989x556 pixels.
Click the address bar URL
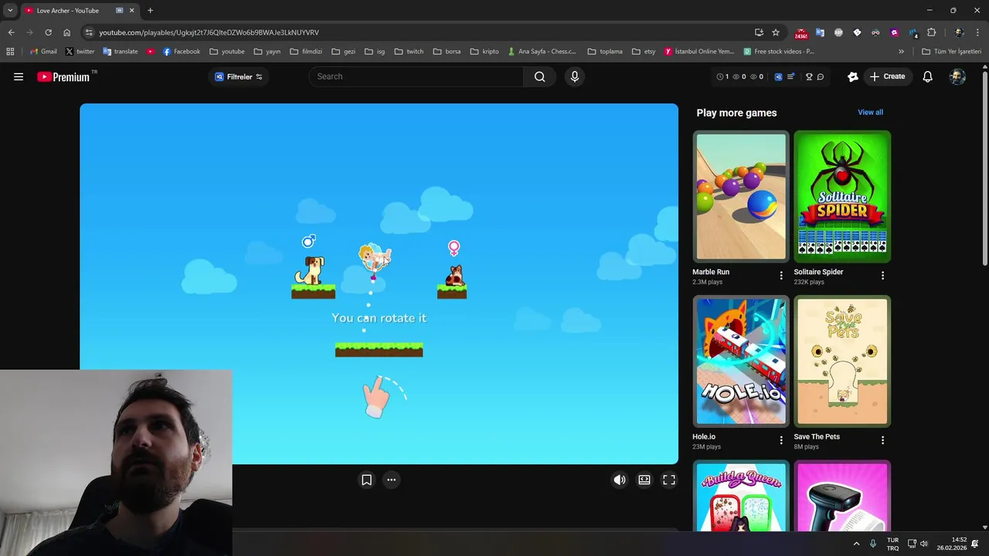209,32
